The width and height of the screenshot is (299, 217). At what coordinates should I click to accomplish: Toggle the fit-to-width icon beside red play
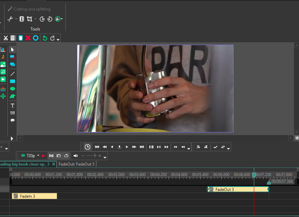[x=51, y=156]
